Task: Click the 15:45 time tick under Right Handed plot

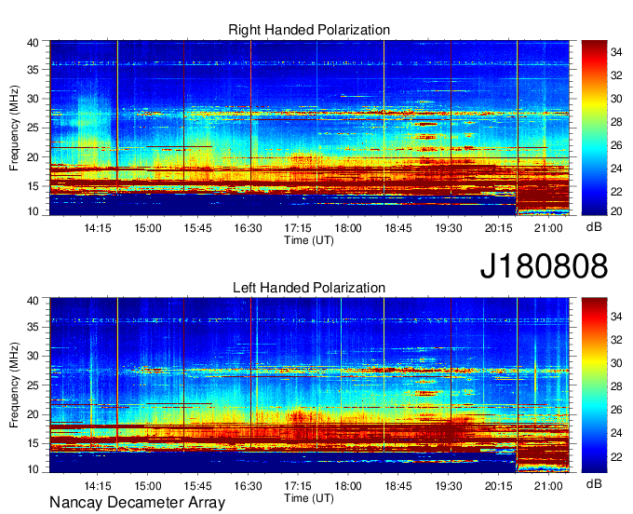Action: coord(197,228)
